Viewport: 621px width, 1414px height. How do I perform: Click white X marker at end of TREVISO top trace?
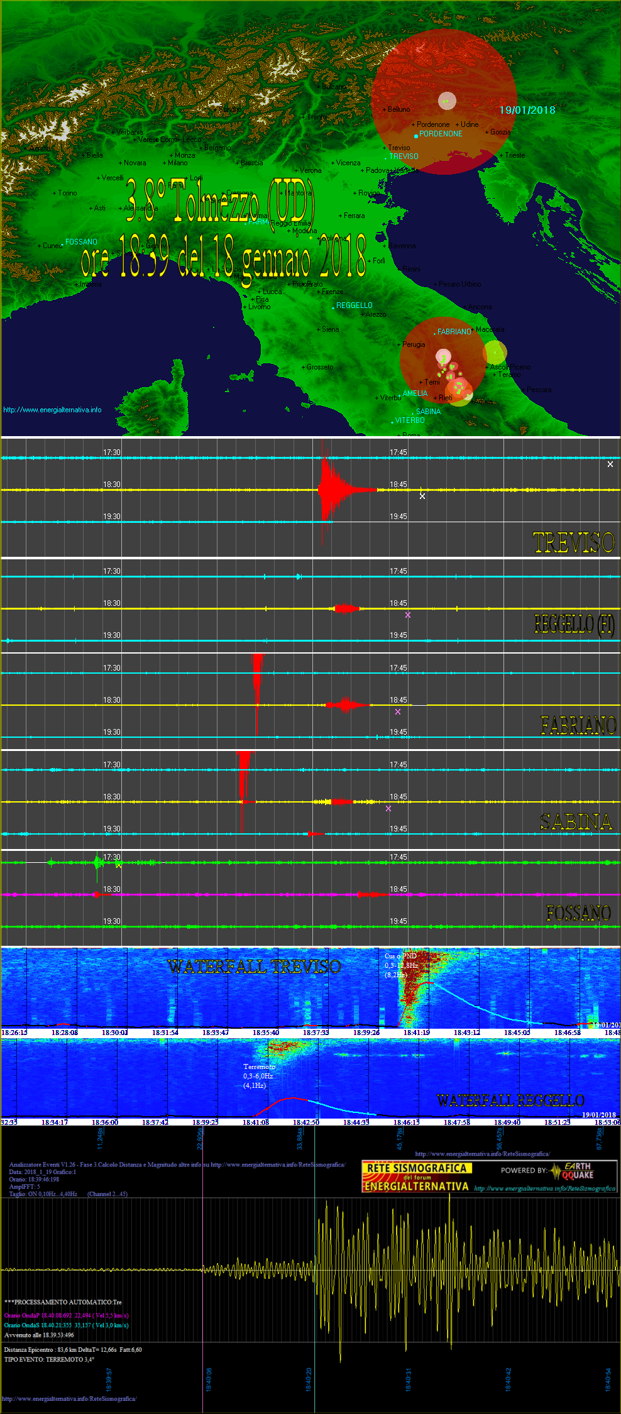click(x=610, y=464)
